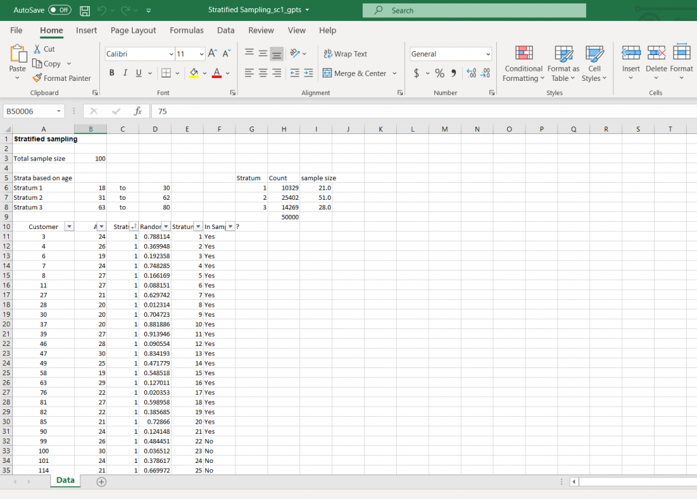Click the Decrease Indent icon
The image size is (697, 499).
click(x=294, y=73)
